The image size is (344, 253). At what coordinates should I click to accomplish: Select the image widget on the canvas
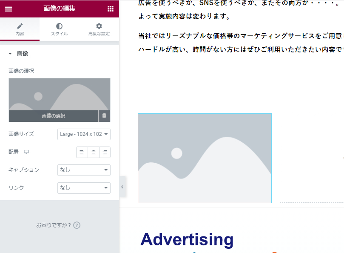point(205,158)
